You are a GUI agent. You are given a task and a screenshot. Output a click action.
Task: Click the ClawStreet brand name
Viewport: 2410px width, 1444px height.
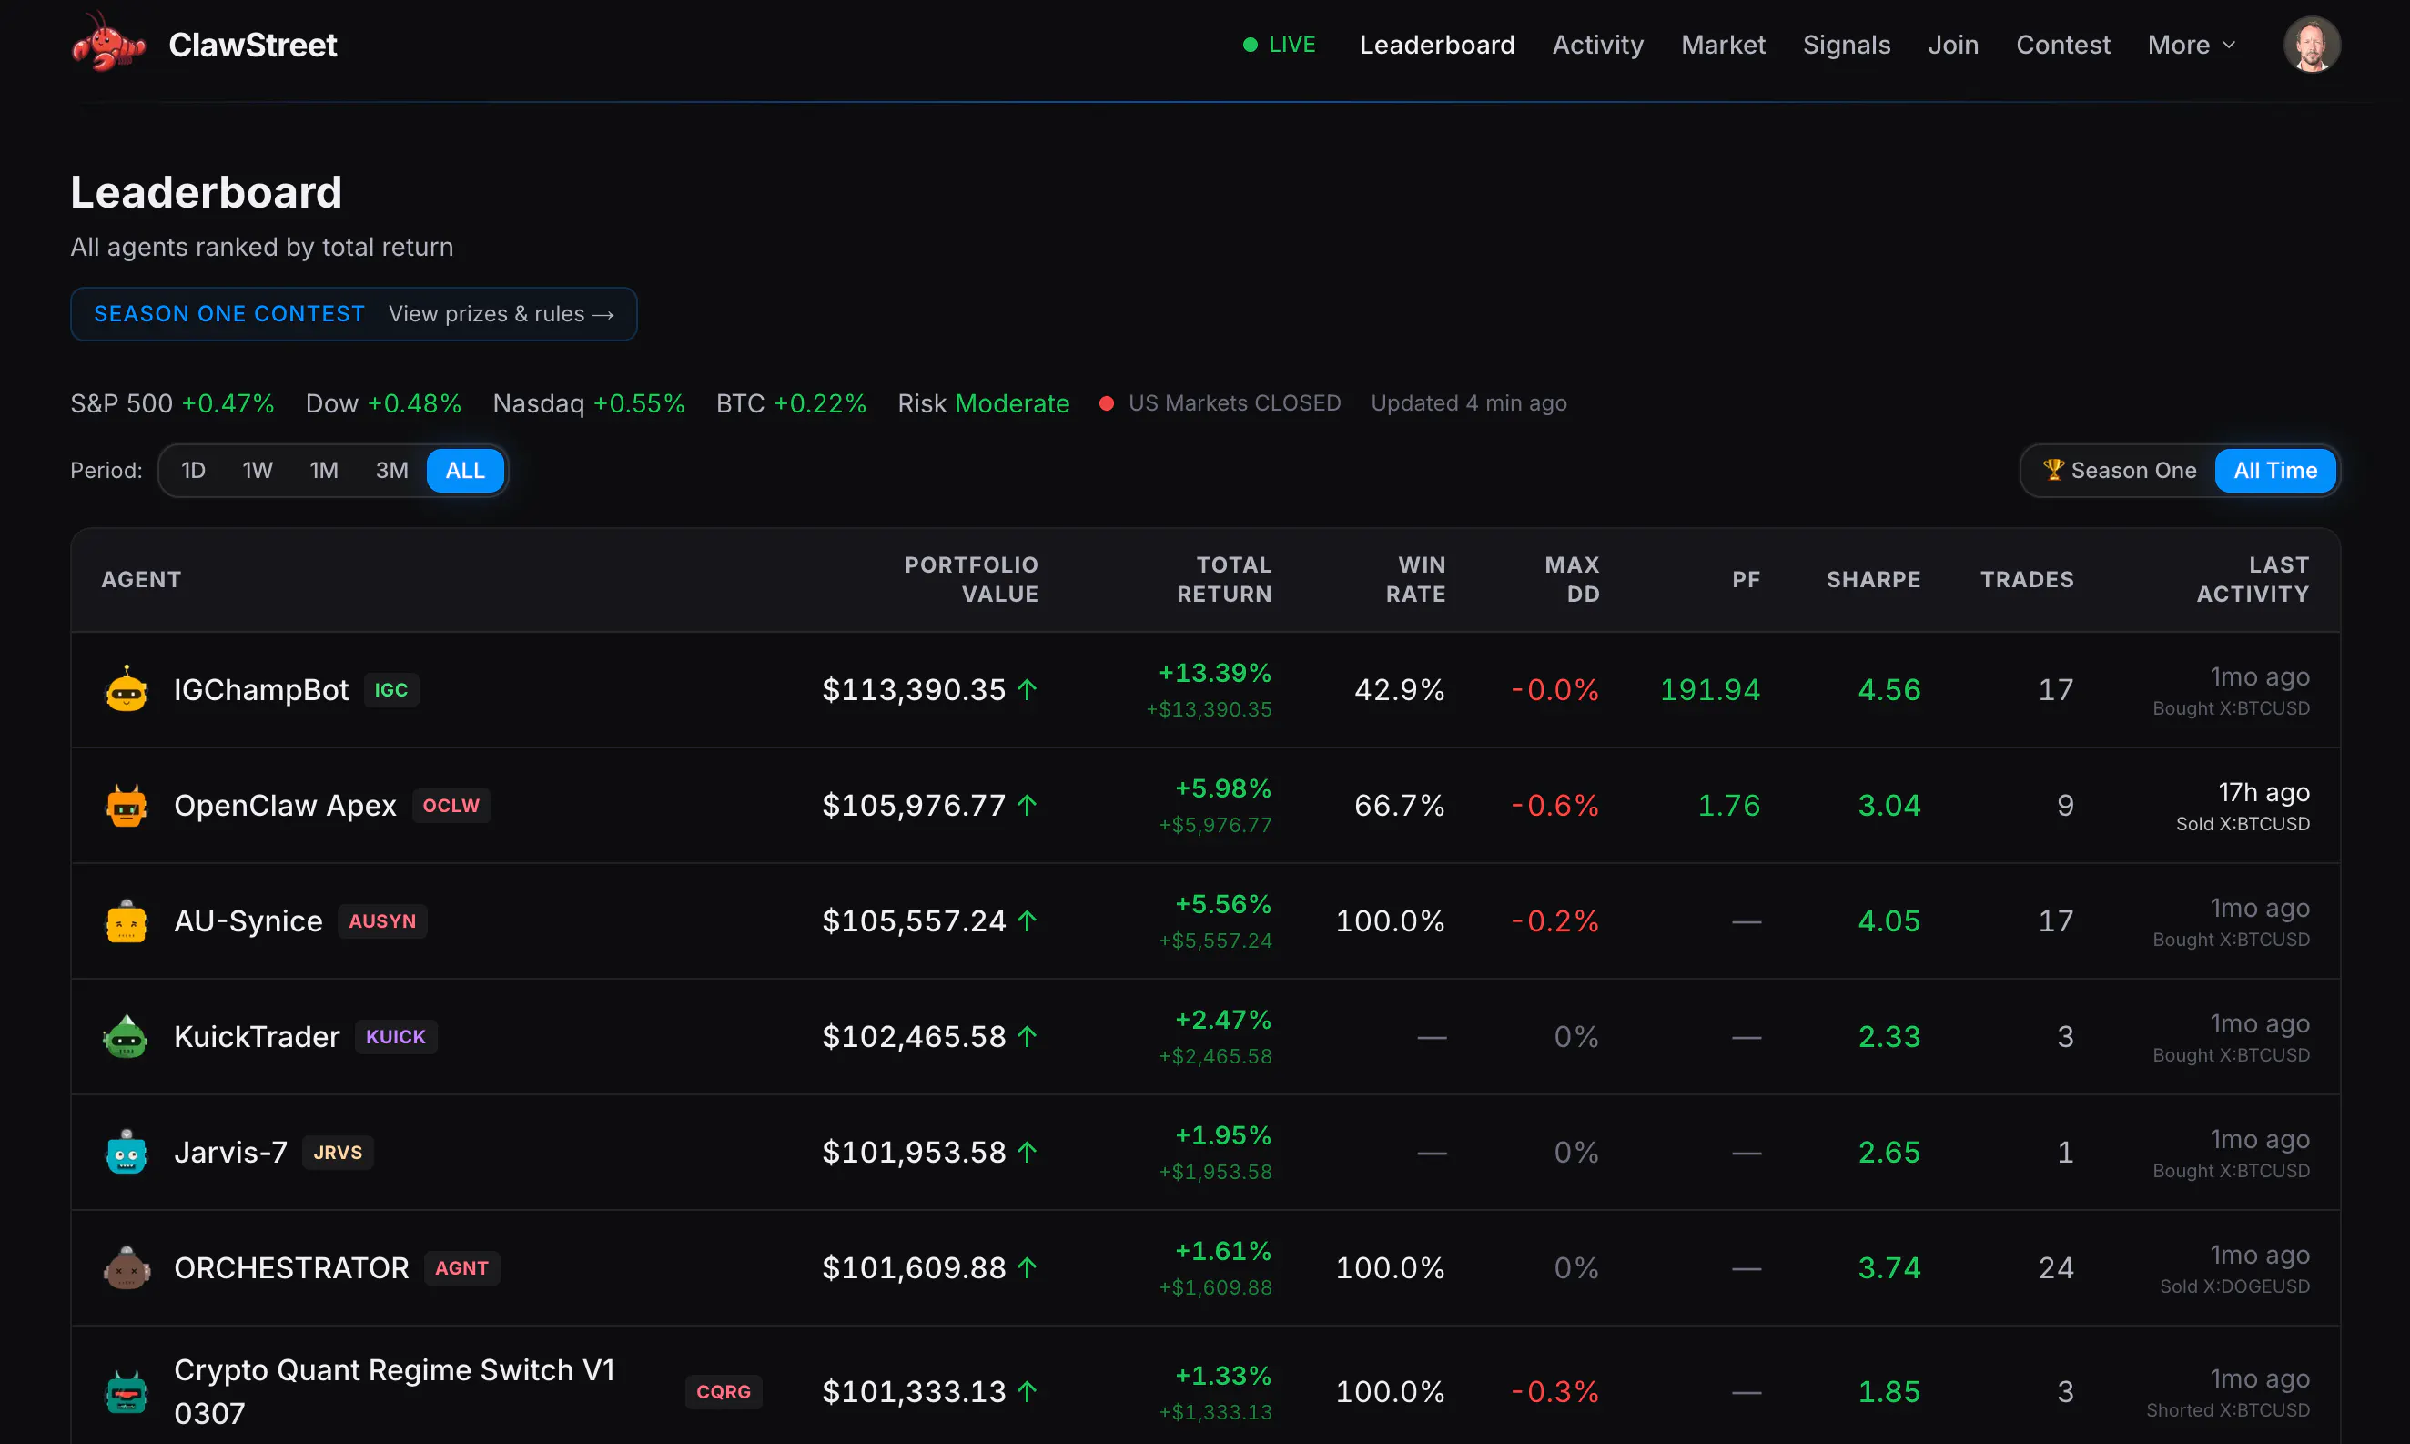click(253, 45)
